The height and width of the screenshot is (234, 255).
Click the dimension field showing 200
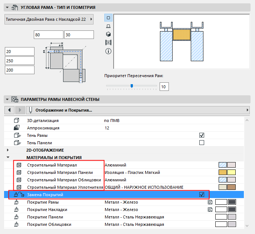click(20, 70)
